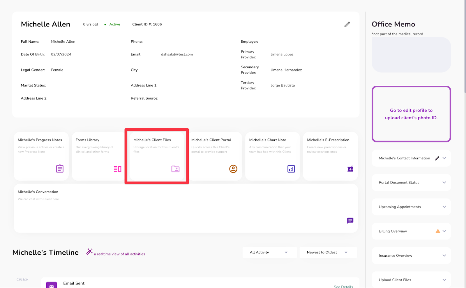This screenshot has height=288, width=466.
Task: Click Michelle's Chart Note bar-chart icon
Action: tap(291, 169)
